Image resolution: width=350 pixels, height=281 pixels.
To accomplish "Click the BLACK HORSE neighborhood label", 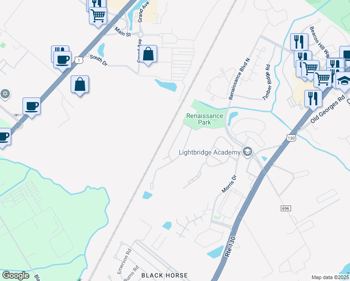I will [165, 275].
